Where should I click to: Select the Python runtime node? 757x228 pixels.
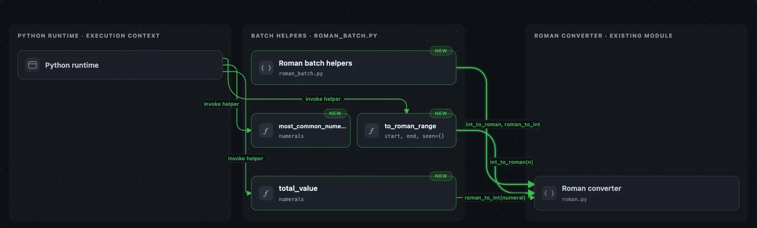tap(120, 65)
